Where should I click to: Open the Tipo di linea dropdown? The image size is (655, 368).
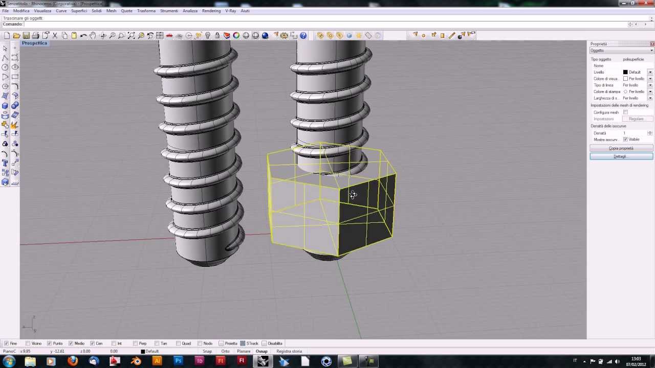coord(650,85)
